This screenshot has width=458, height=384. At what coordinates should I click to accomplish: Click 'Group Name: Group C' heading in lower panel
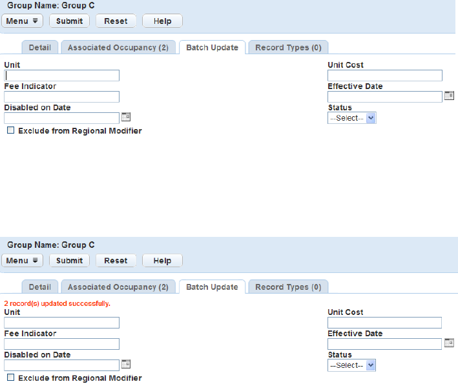(x=51, y=245)
